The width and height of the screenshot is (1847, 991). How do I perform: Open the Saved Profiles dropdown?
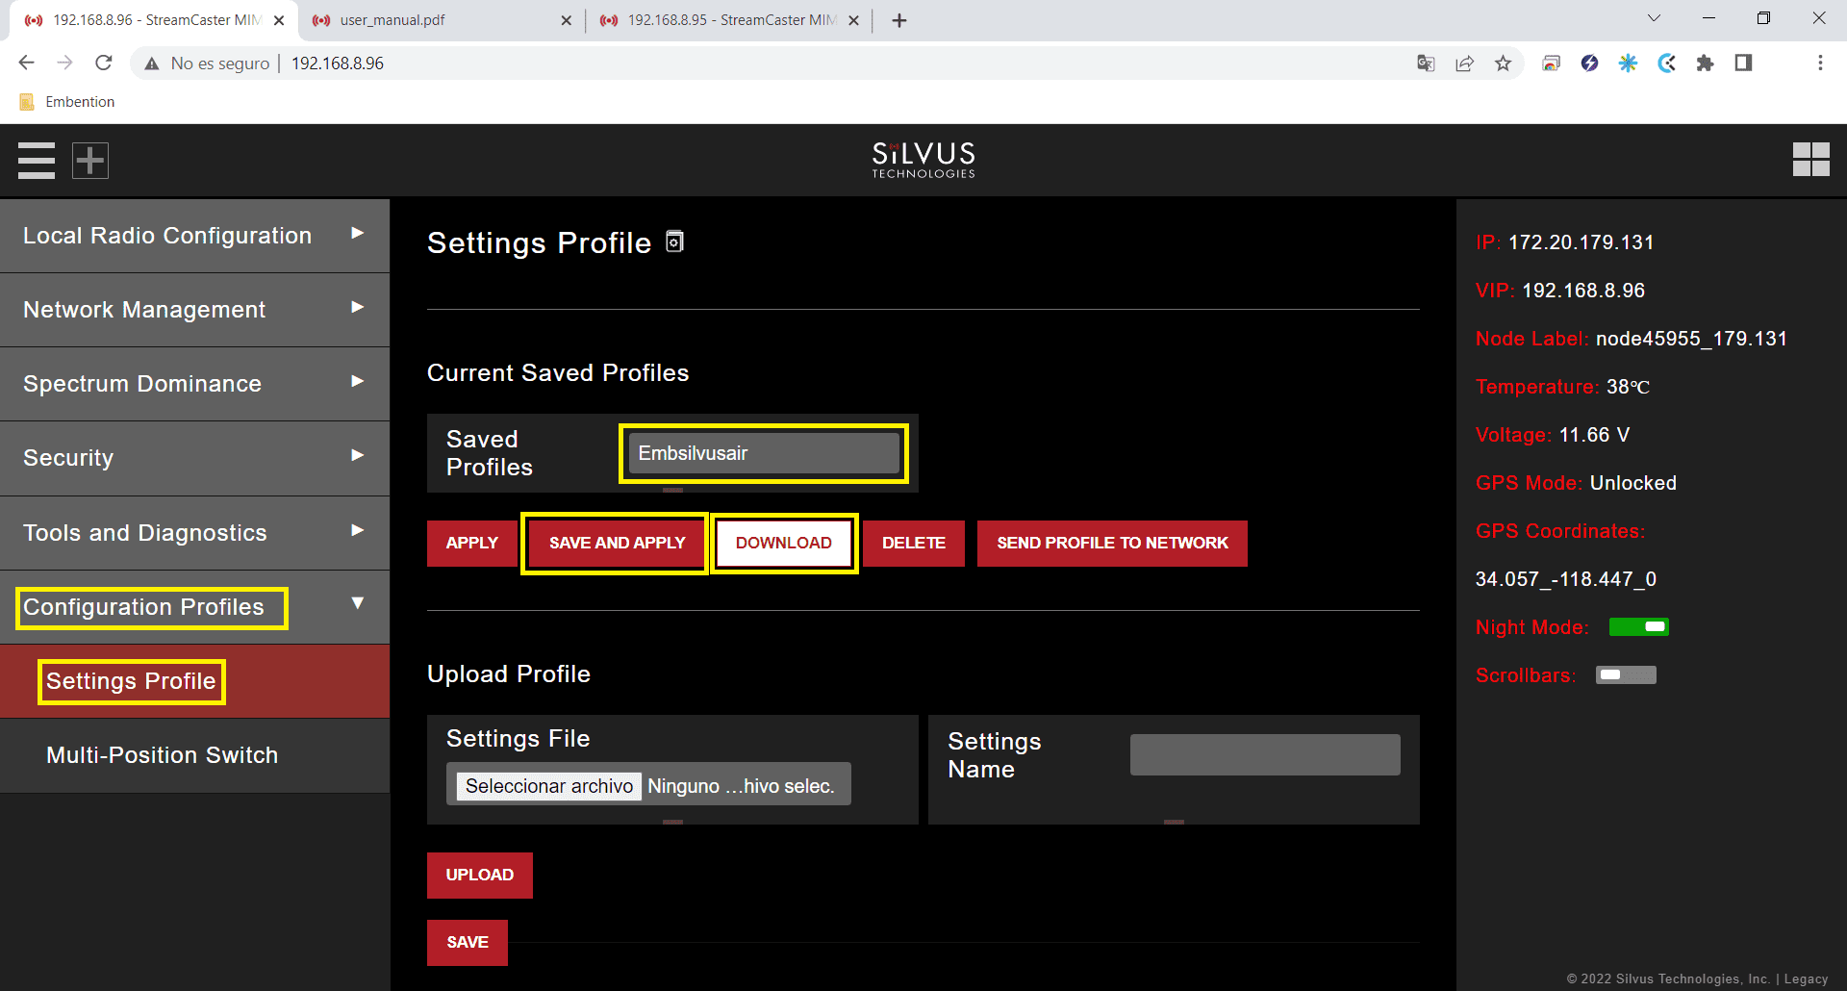click(x=763, y=453)
